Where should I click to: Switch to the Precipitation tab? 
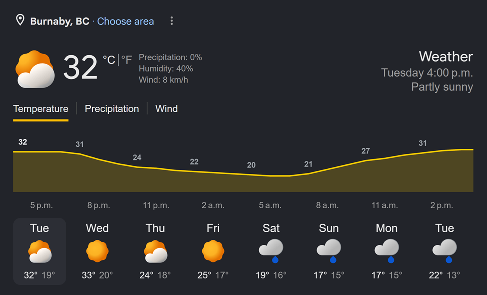(x=112, y=109)
